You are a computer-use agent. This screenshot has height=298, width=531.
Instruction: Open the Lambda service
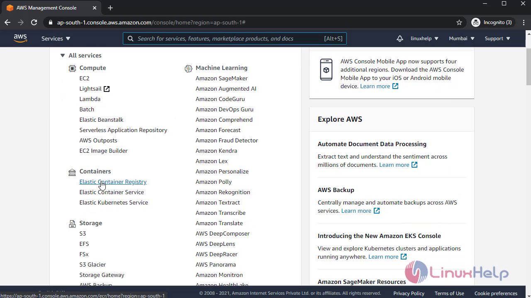tap(90, 99)
